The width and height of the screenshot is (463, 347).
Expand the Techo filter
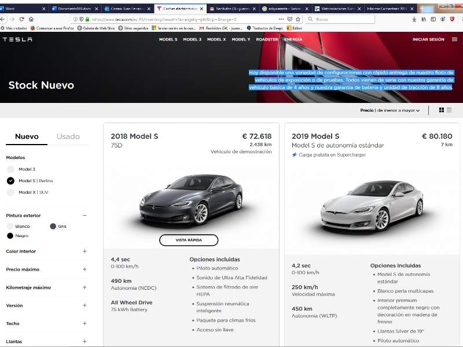point(84,323)
